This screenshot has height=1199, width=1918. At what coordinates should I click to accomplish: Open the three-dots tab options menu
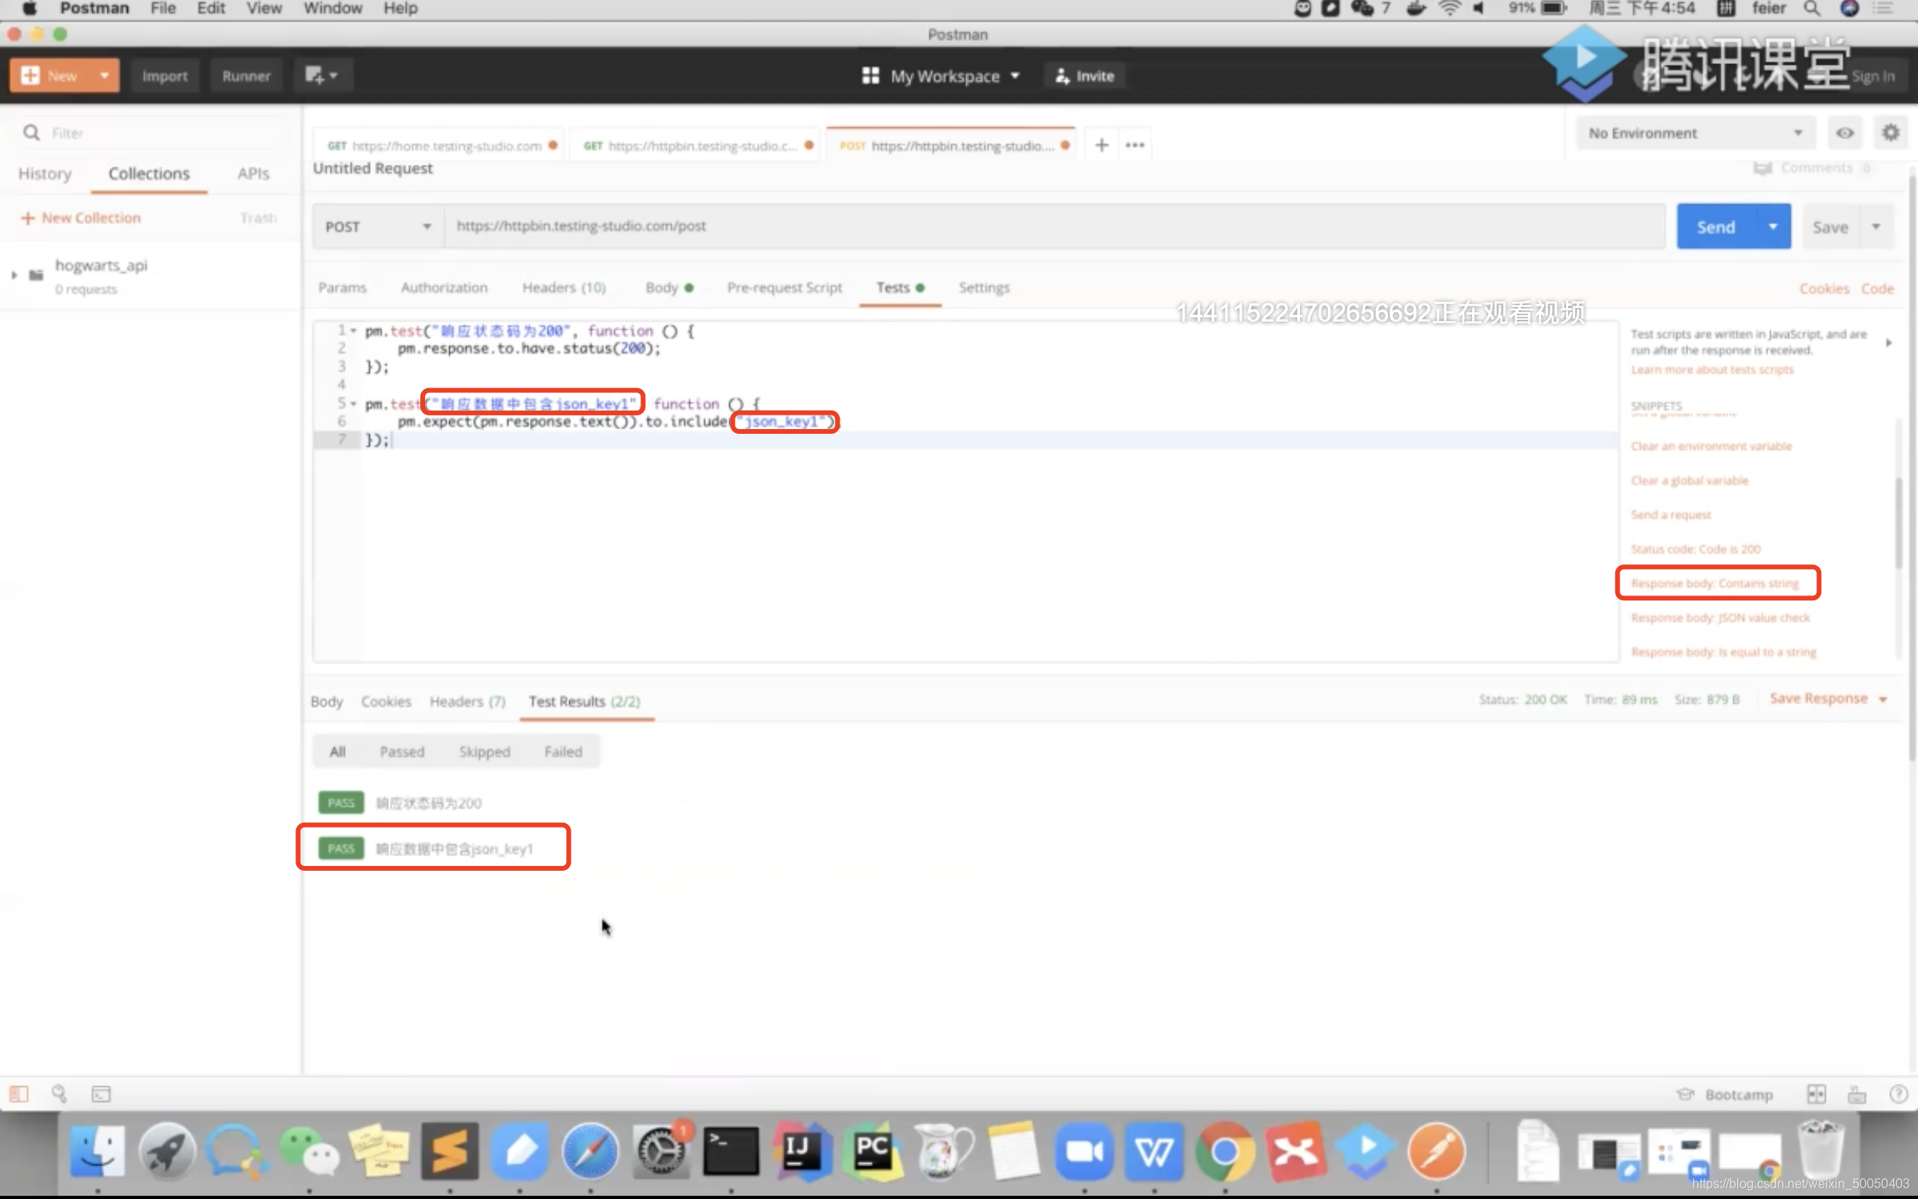(x=1134, y=145)
